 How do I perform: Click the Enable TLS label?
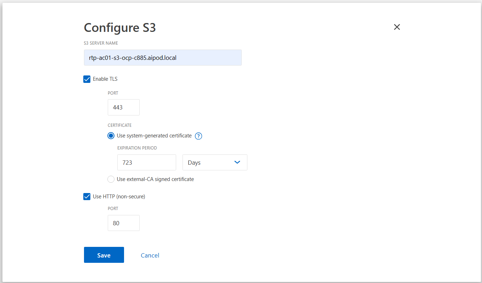[105, 79]
